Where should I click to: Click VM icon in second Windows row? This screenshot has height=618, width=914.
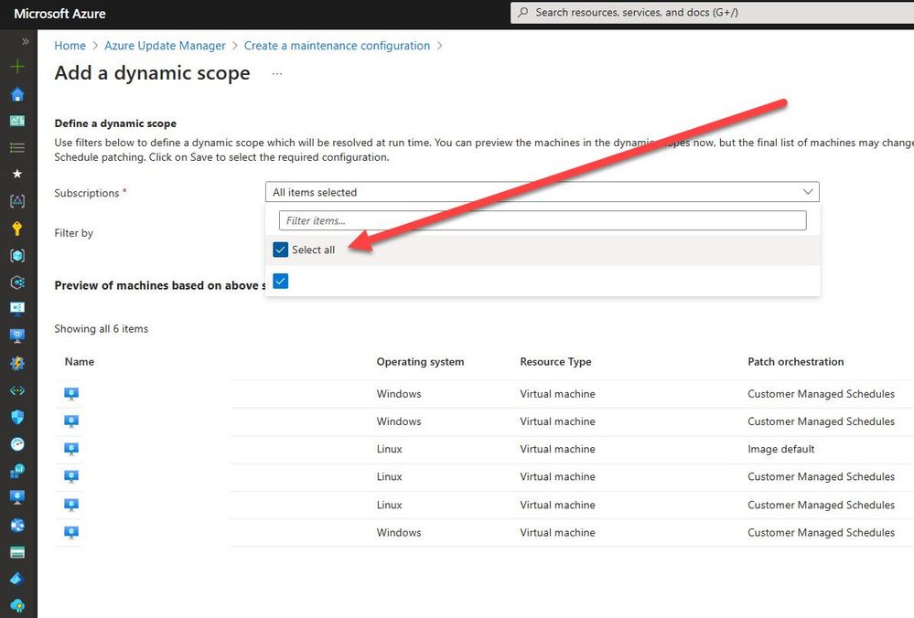point(71,421)
